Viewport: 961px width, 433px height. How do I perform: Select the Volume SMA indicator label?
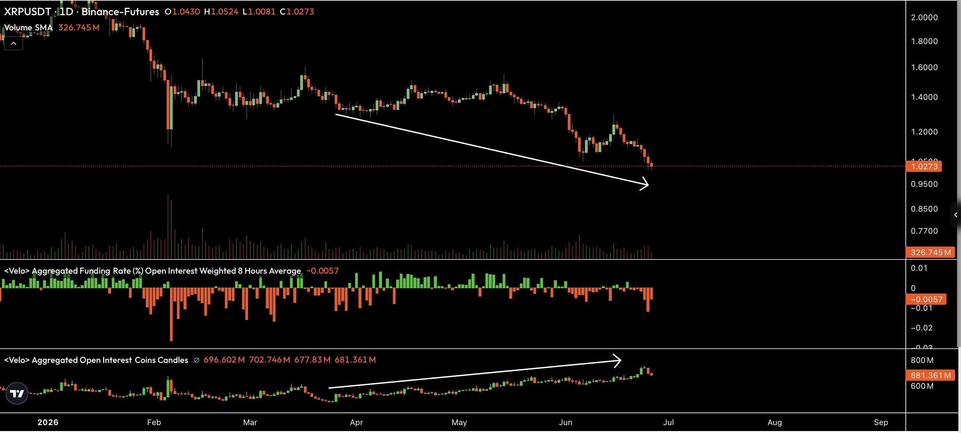(28, 27)
